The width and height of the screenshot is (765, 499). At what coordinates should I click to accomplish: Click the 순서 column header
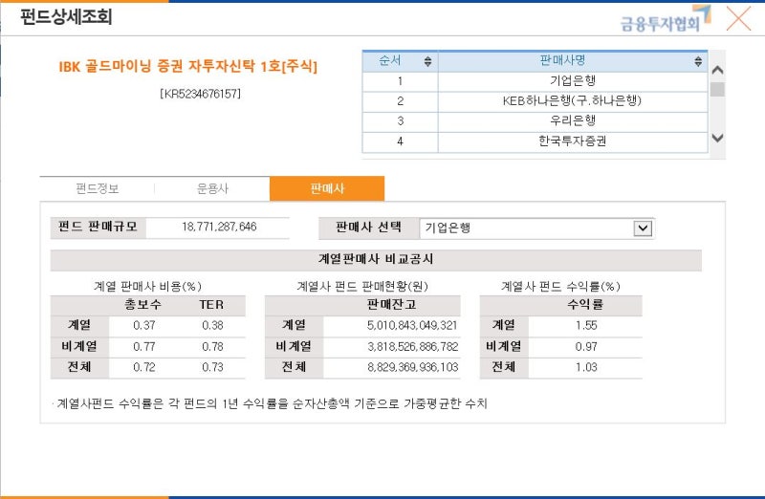click(x=400, y=61)
